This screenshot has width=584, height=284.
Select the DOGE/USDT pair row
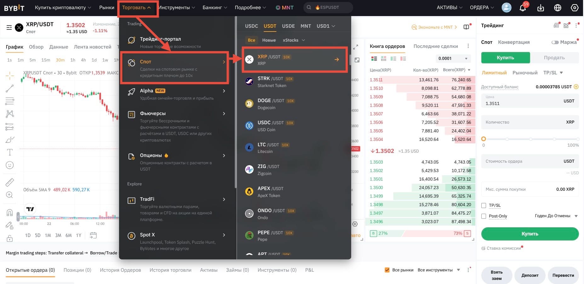coord(295,104)
